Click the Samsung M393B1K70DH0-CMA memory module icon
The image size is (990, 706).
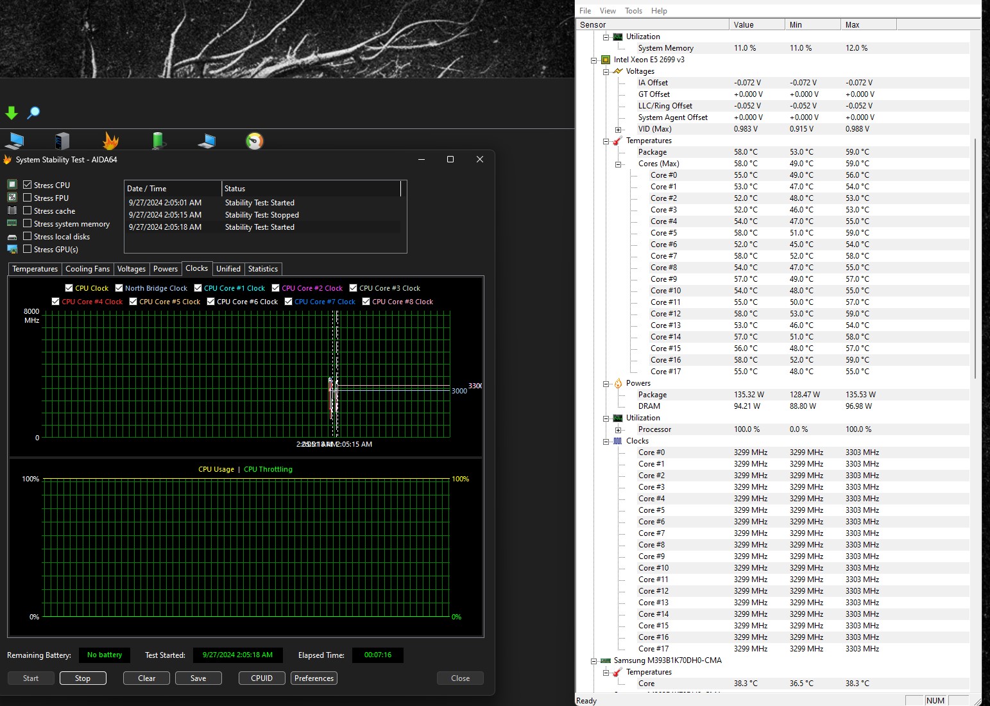click(606, 660)
